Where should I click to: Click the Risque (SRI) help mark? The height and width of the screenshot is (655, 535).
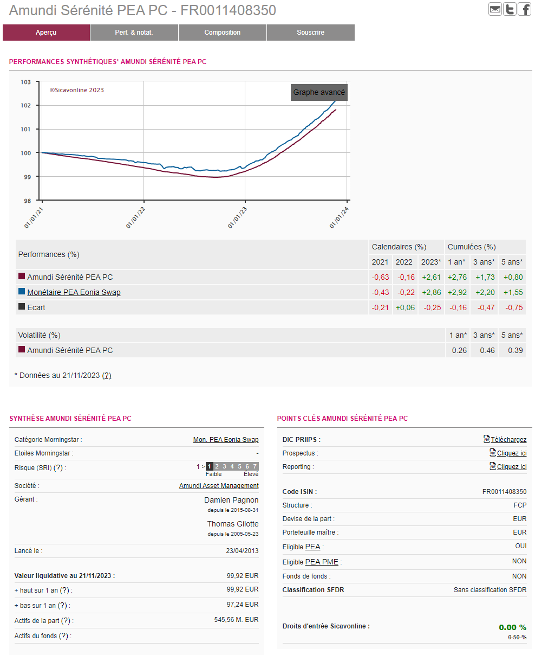[58, 468]
